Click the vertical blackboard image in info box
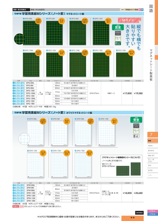The width and height of the screenshot is (158, 221). click(136, 169)
